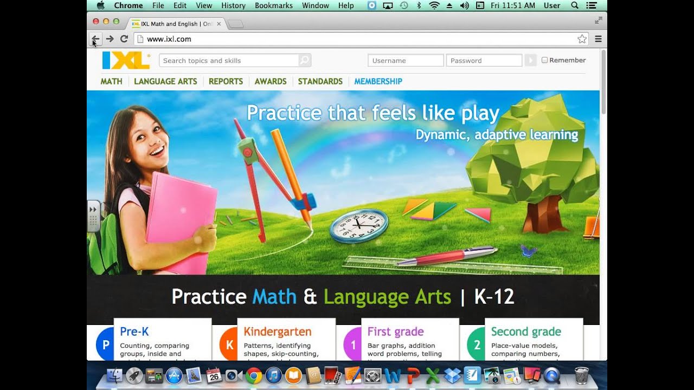The width and height of the screenshot is (694, 390).
Task: Open the Help menu
Action: [x=346, y=5]
